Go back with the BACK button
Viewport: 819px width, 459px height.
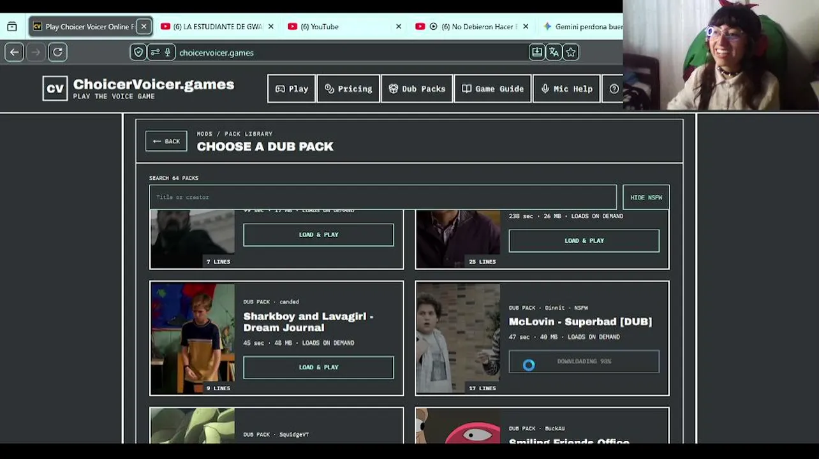pyautogui.click(x=166, y=142)
